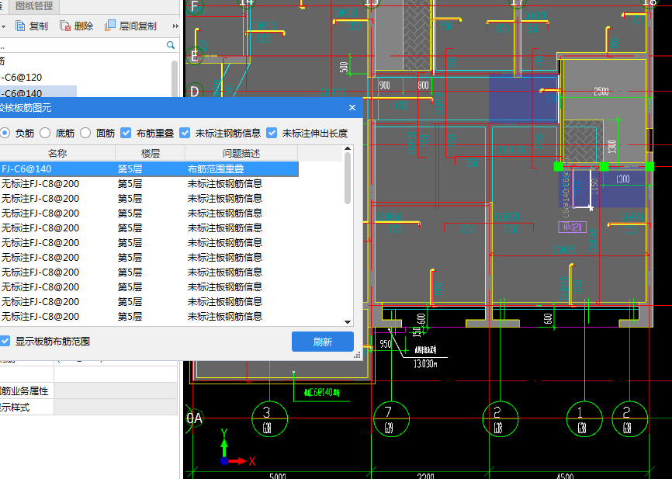
Task: Expand the toolbar overflow chevron after 层间复制
Action: click(175, 26)
